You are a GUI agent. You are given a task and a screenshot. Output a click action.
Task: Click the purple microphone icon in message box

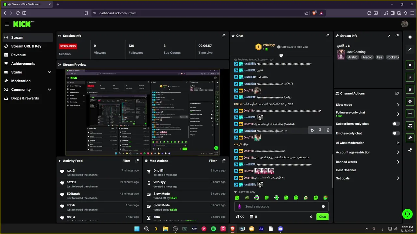click(x=239, y=206)
